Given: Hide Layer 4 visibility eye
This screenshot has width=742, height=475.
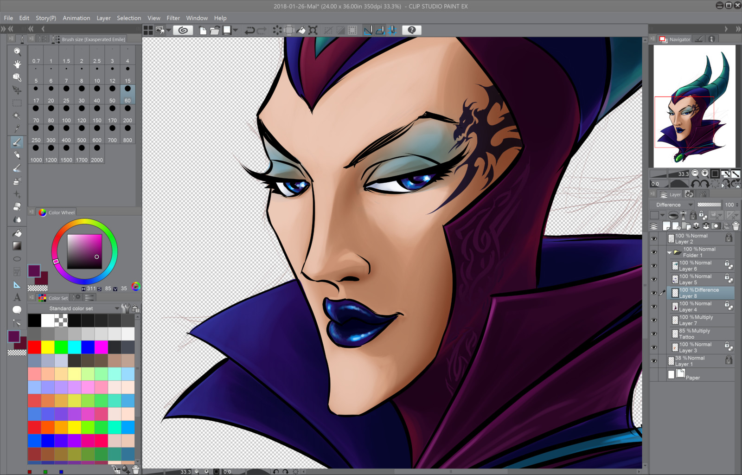Looking at the screenshot, I should (x=654, y=307).
